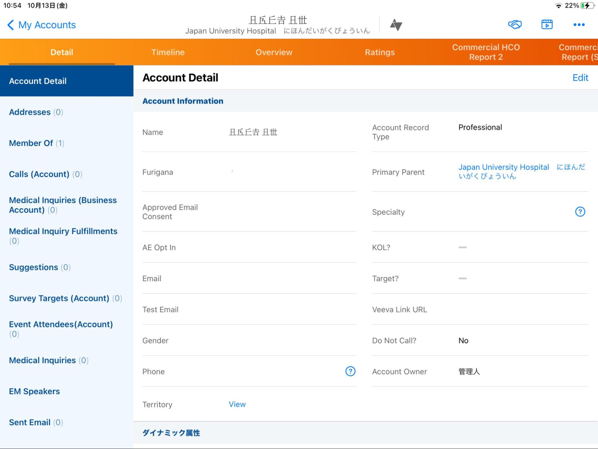Open the three-dots more options menu

(579, 25)
